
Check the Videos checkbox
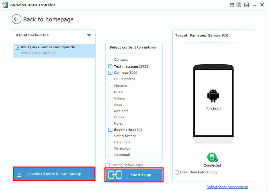click(x=110, y=98)
